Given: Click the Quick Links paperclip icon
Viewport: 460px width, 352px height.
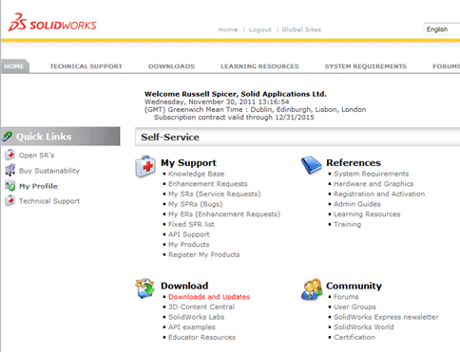Looking at the screenshot, I should (8, 136).
